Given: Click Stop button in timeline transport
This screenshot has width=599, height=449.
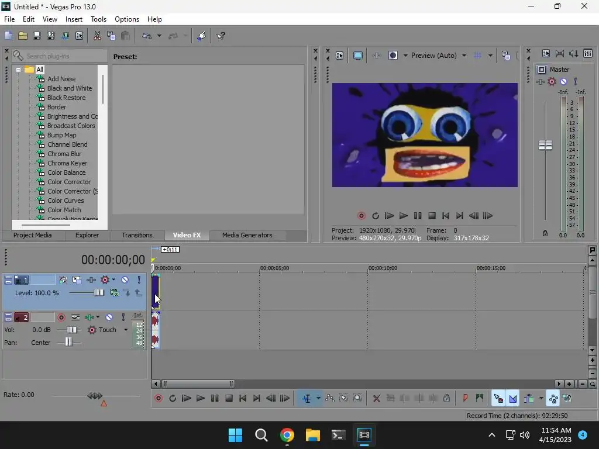Looking at the screenshot, I should click(229, 399).
